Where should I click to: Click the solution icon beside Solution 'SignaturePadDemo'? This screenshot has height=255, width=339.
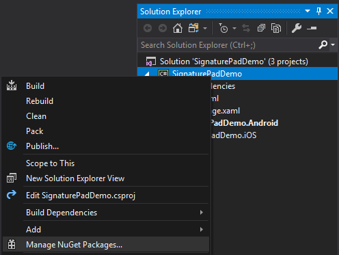pos(151,62)
